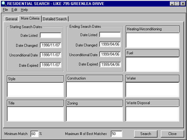Click the Minimum Match percent field
The height and width of the screenshot is (140, 187).
coord(34,134)
